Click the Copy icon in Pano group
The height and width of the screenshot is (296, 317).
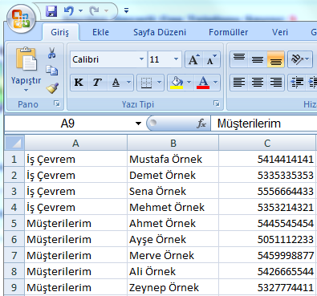click(x=52, y=71)
